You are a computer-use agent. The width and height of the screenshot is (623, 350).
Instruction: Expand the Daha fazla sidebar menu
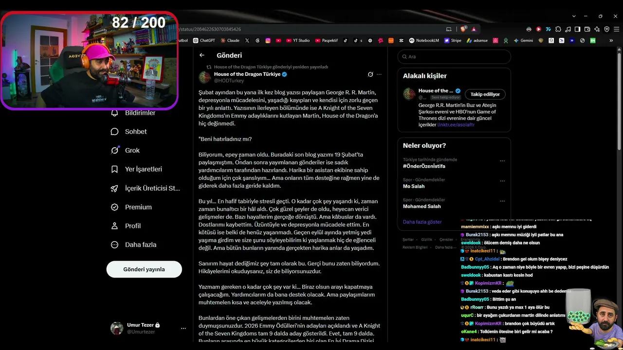134,245
